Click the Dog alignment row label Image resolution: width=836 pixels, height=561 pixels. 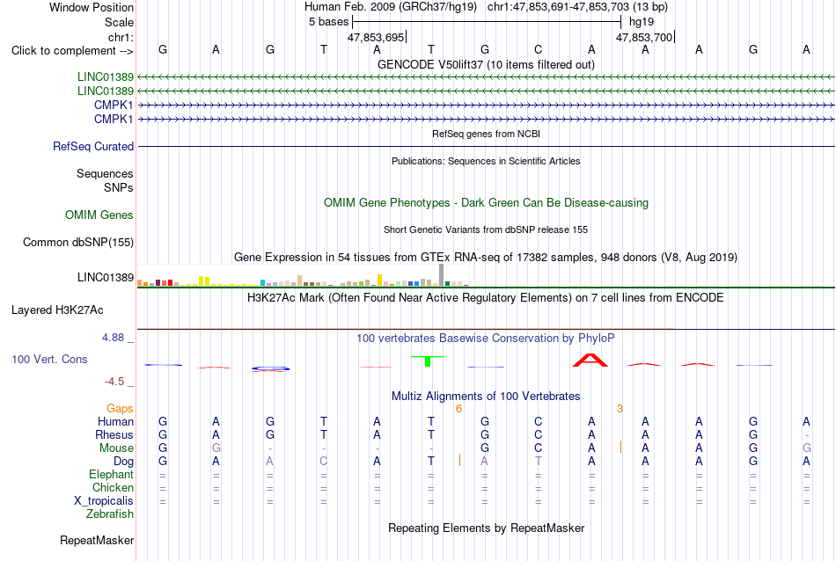123,462
